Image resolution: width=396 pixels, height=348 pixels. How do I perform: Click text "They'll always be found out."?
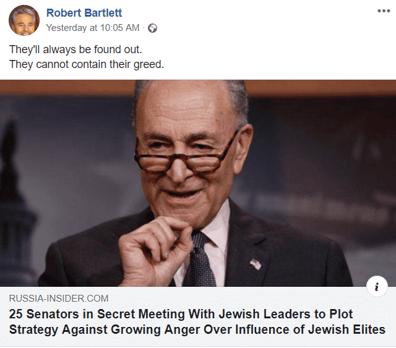pos(75,49)
